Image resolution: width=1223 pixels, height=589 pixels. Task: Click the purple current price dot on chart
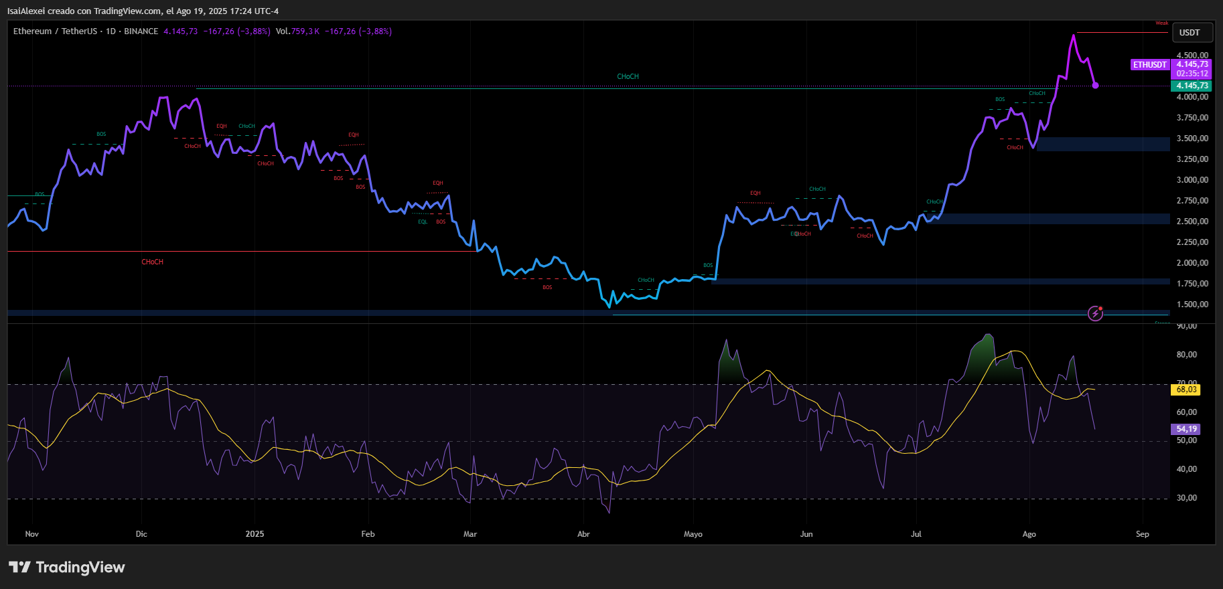[x=1095, y=85]
